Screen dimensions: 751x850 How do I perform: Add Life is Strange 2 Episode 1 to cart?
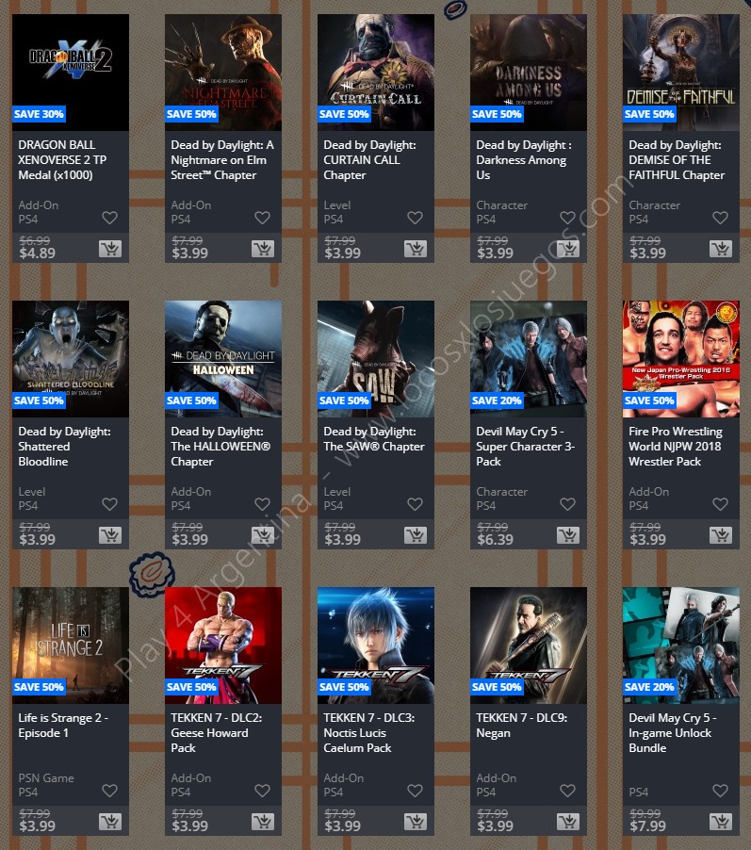(110, 822)
